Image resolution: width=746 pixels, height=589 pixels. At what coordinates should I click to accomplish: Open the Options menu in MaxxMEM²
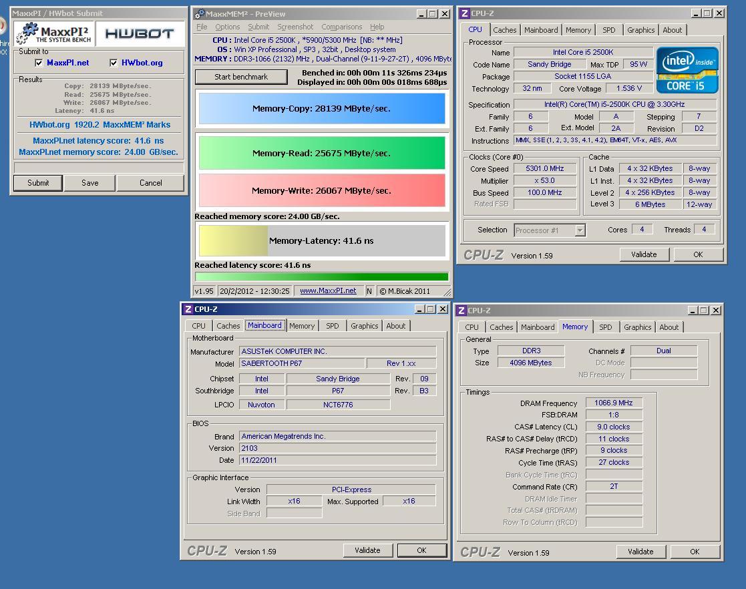point(228,27)
